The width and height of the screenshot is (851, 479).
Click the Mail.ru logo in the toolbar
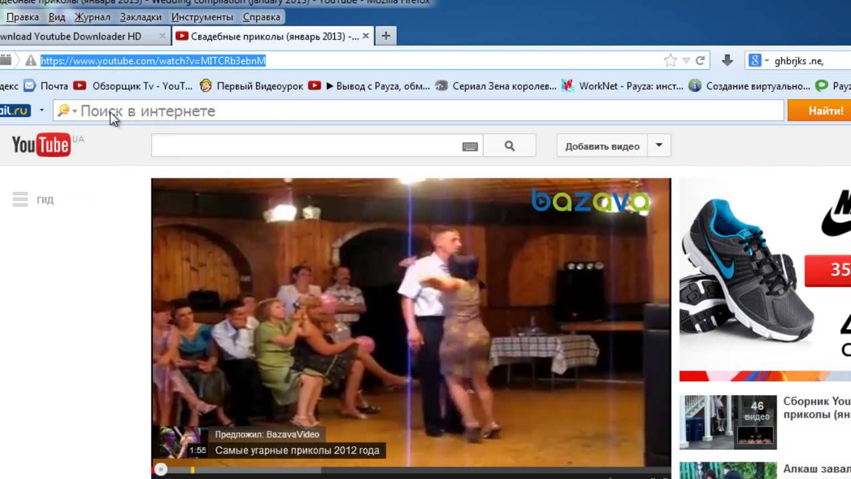click(x=15, y=110)
